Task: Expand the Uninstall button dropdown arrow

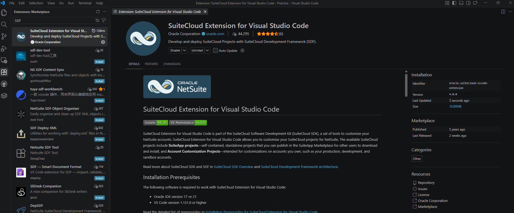Action: [x=207, y=50]
